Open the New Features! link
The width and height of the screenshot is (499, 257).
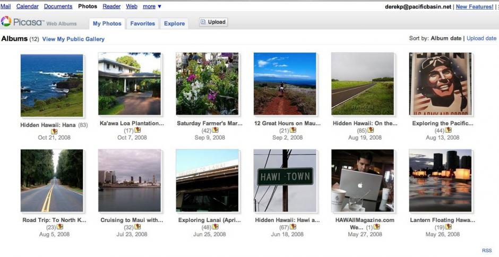pyautogui.click(x=474, y=6)
